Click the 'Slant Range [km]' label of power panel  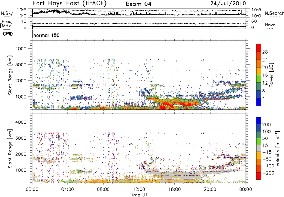click(x=10, y=75)
